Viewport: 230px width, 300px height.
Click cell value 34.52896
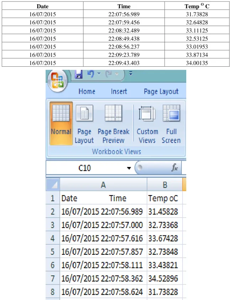point(165,278)
